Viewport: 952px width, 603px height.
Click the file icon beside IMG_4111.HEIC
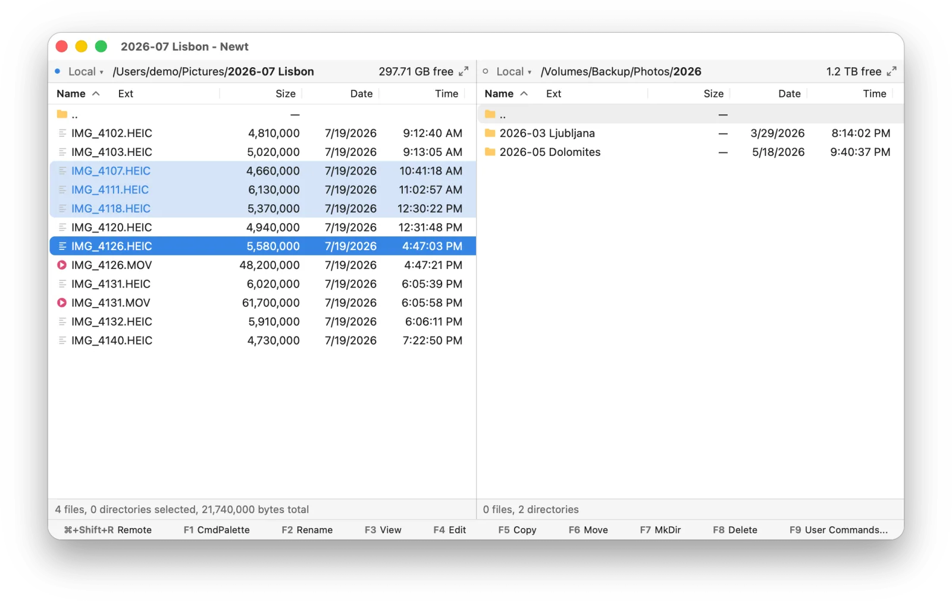(62, 190)
